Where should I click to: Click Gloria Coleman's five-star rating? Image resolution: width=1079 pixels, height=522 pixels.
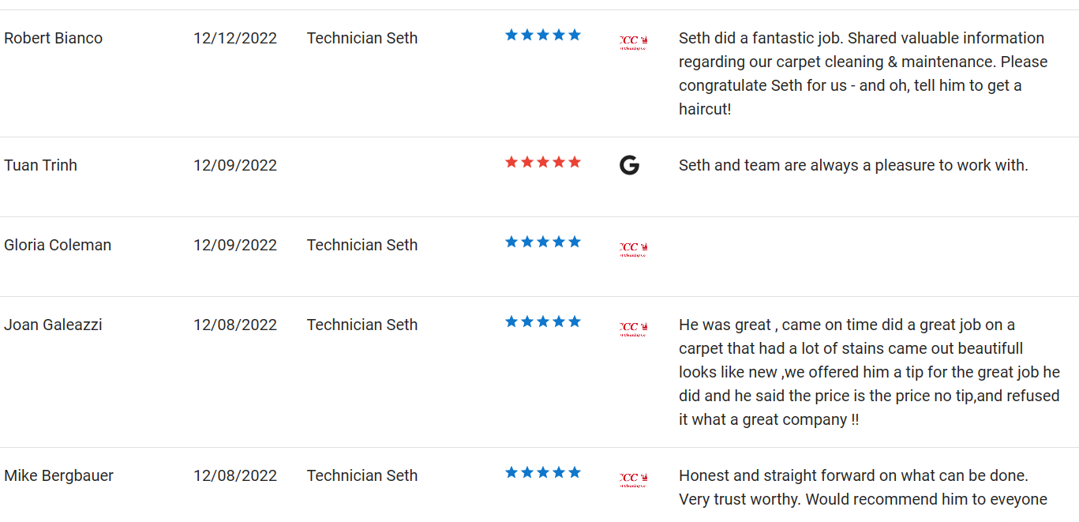(543, 242)
